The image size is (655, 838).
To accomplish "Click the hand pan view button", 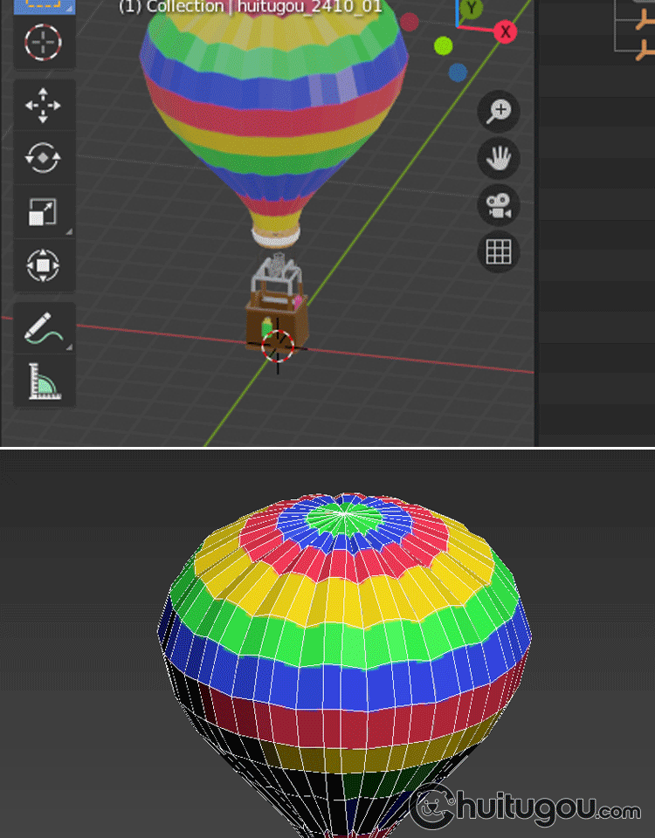I will (499, 158).
